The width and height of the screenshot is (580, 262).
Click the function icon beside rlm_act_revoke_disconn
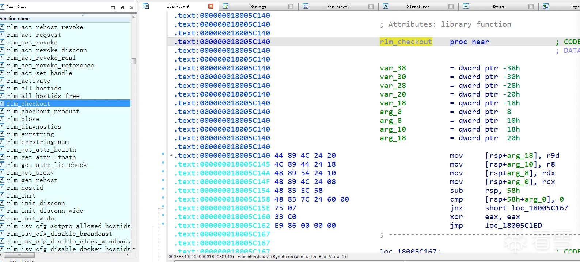coord(2,50)
